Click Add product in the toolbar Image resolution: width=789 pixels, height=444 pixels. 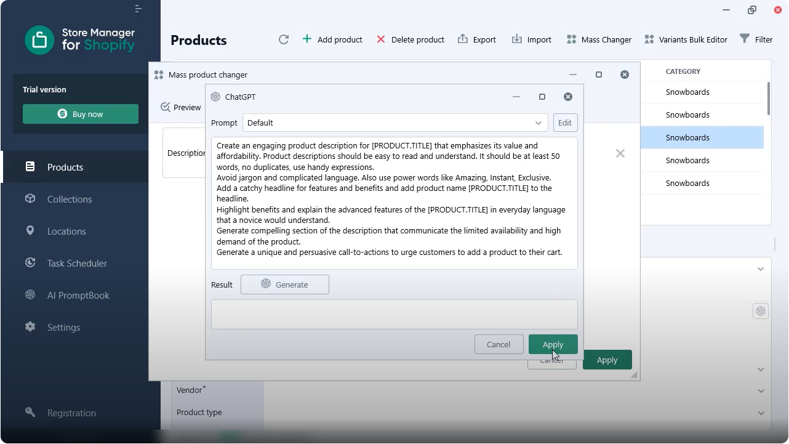332,39
